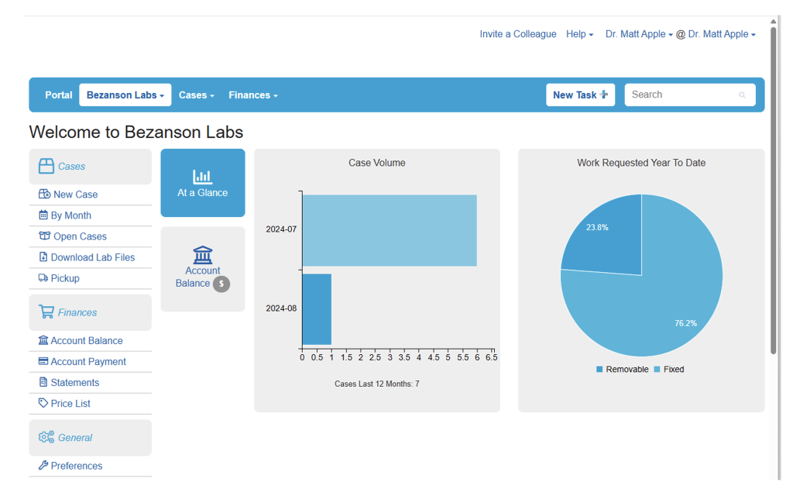Click the magnifier icon in search box
Screen dimensions: 793x489
click(x=742, y=95)
